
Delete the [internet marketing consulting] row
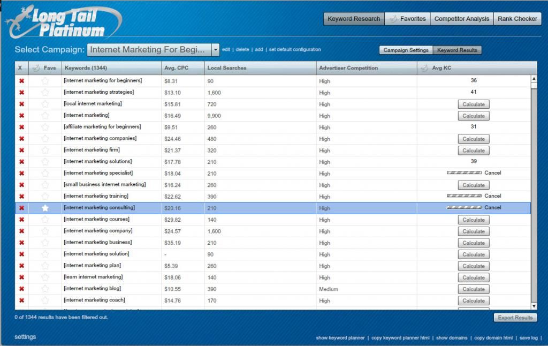[x=21, y=208]
